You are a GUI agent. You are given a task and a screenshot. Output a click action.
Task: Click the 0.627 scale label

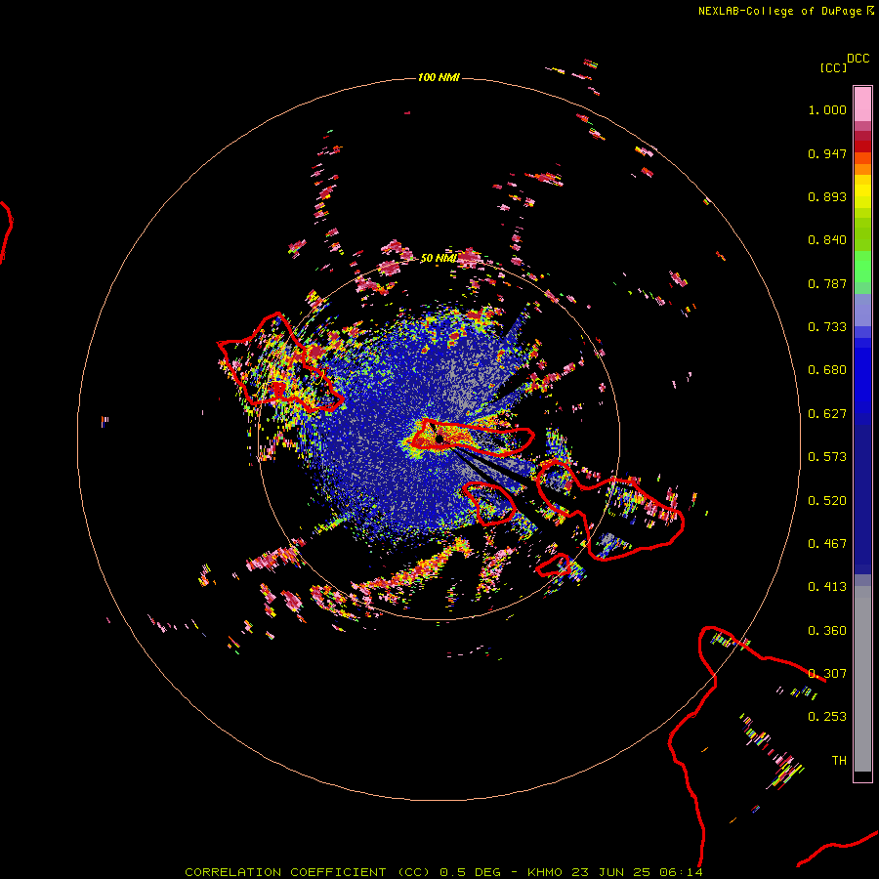pos(827,414)
